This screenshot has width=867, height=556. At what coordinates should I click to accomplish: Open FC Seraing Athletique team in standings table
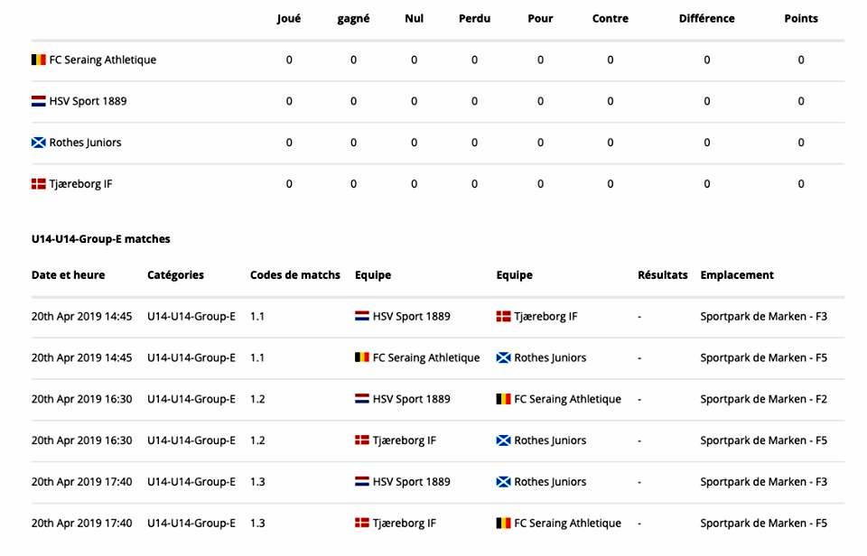click(x=103, y=60)
